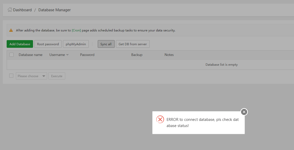This screenshot has width=294, height=150.
Task: Go to Dashboard via breadcrumb
Action: [x=22, y=10]
